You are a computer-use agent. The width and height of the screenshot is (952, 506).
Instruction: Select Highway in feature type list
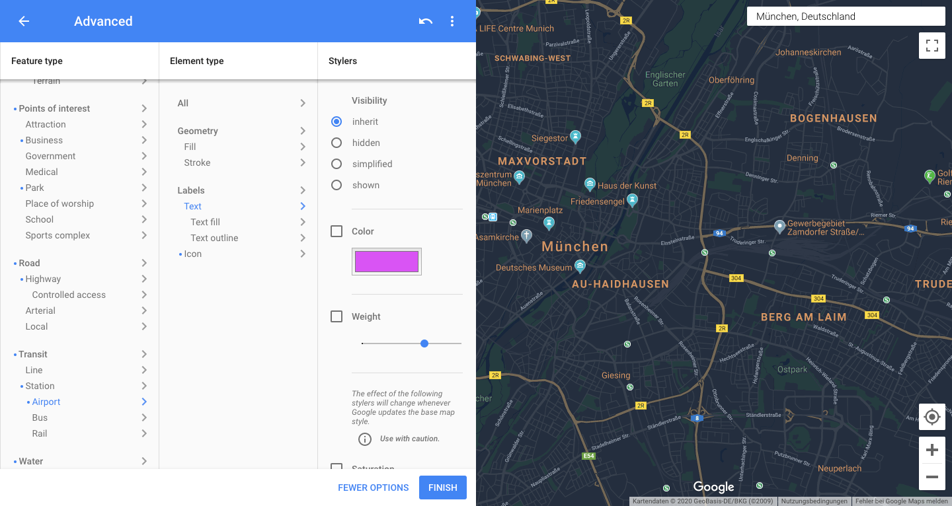point(43,279)
